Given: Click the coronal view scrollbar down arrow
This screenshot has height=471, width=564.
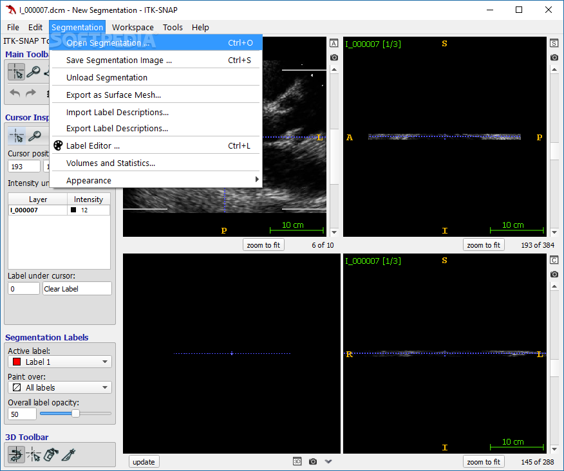Looking at the screenshot, I should tap(554, 449).
